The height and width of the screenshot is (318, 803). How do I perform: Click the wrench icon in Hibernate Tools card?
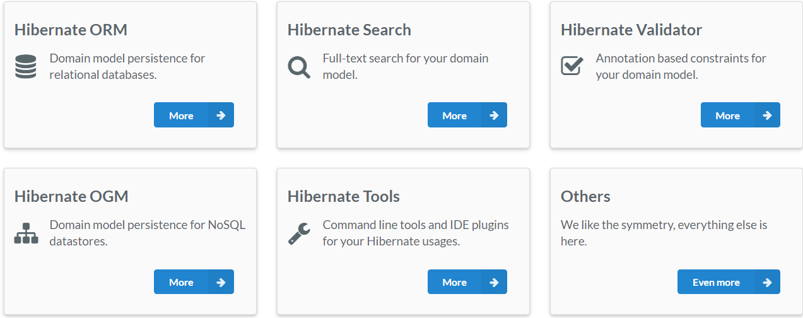[299, 233]
